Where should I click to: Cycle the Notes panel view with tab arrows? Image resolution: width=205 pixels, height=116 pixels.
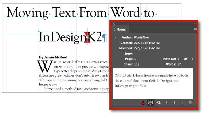click(x=114, y=29)
